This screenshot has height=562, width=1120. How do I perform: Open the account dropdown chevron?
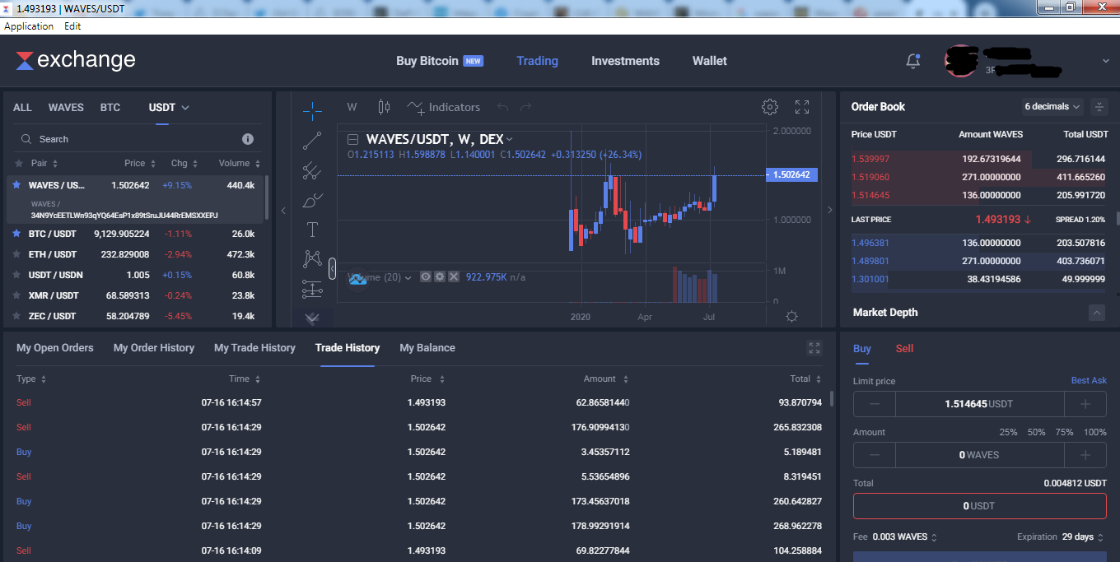1105,61
